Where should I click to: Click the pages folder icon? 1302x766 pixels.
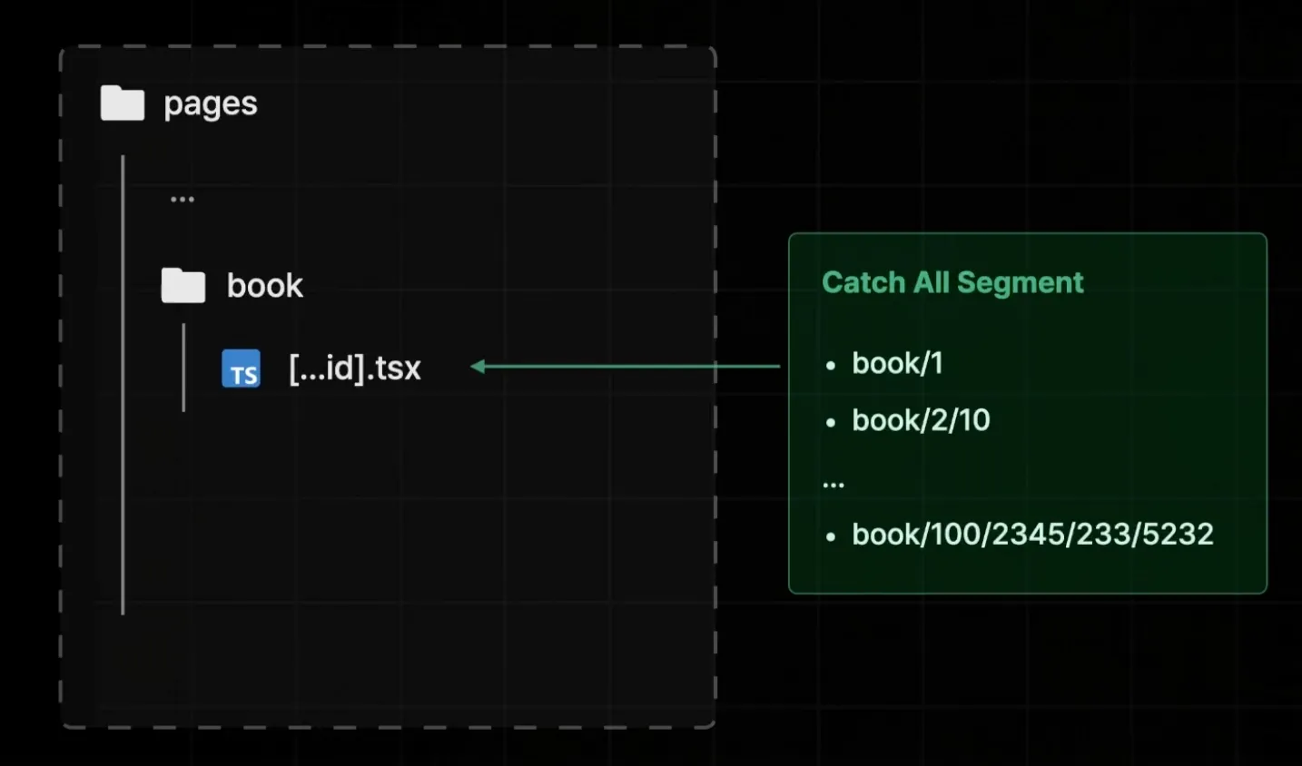123,103
